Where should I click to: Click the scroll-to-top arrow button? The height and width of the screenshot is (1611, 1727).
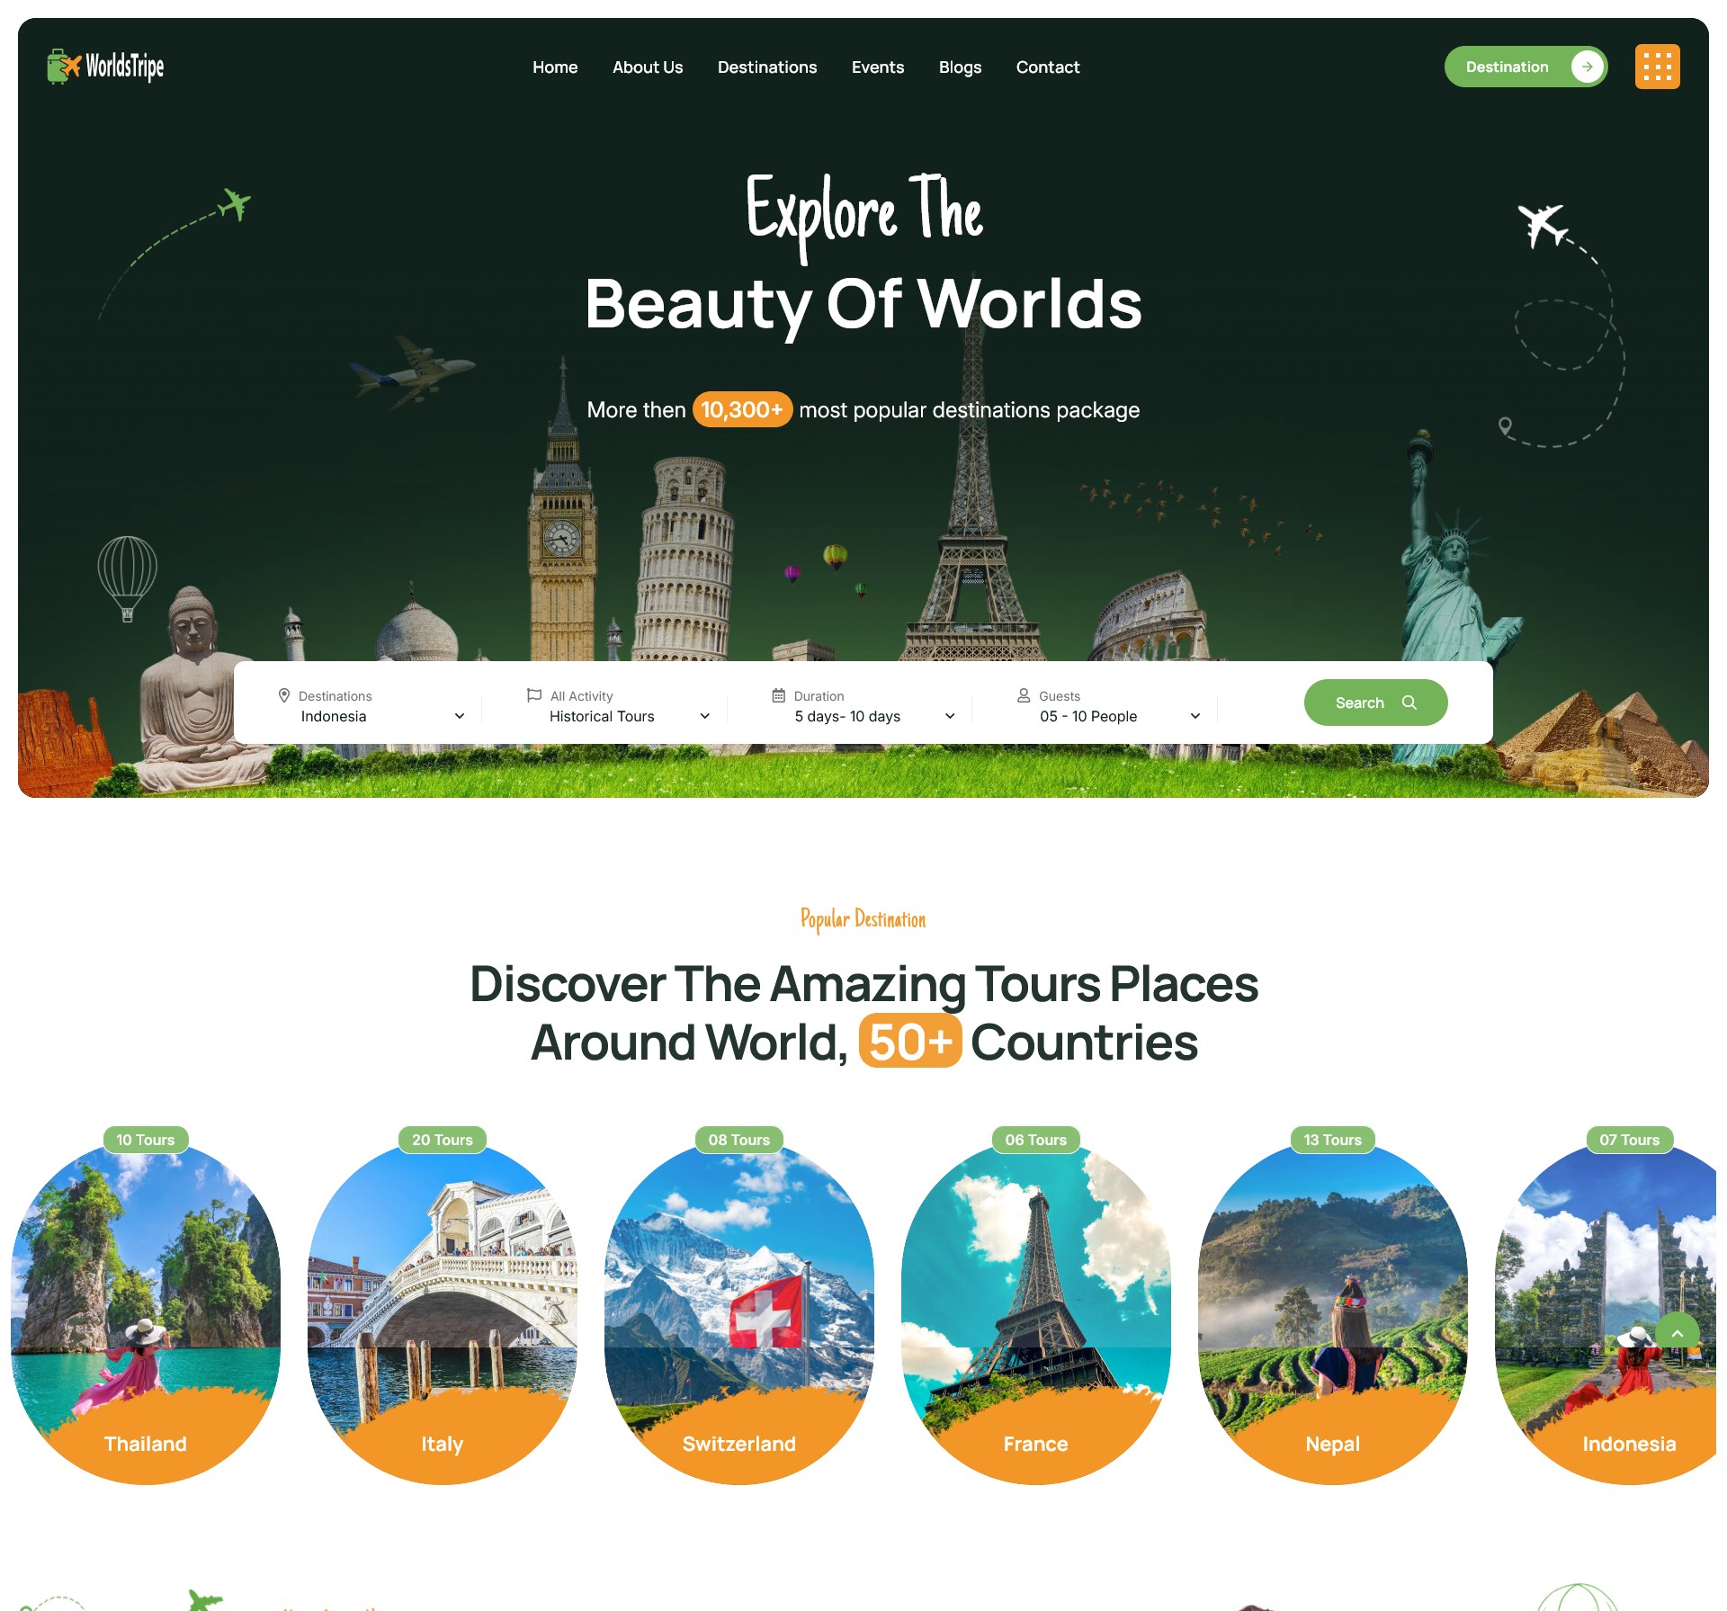(x=1677, y=1334)
